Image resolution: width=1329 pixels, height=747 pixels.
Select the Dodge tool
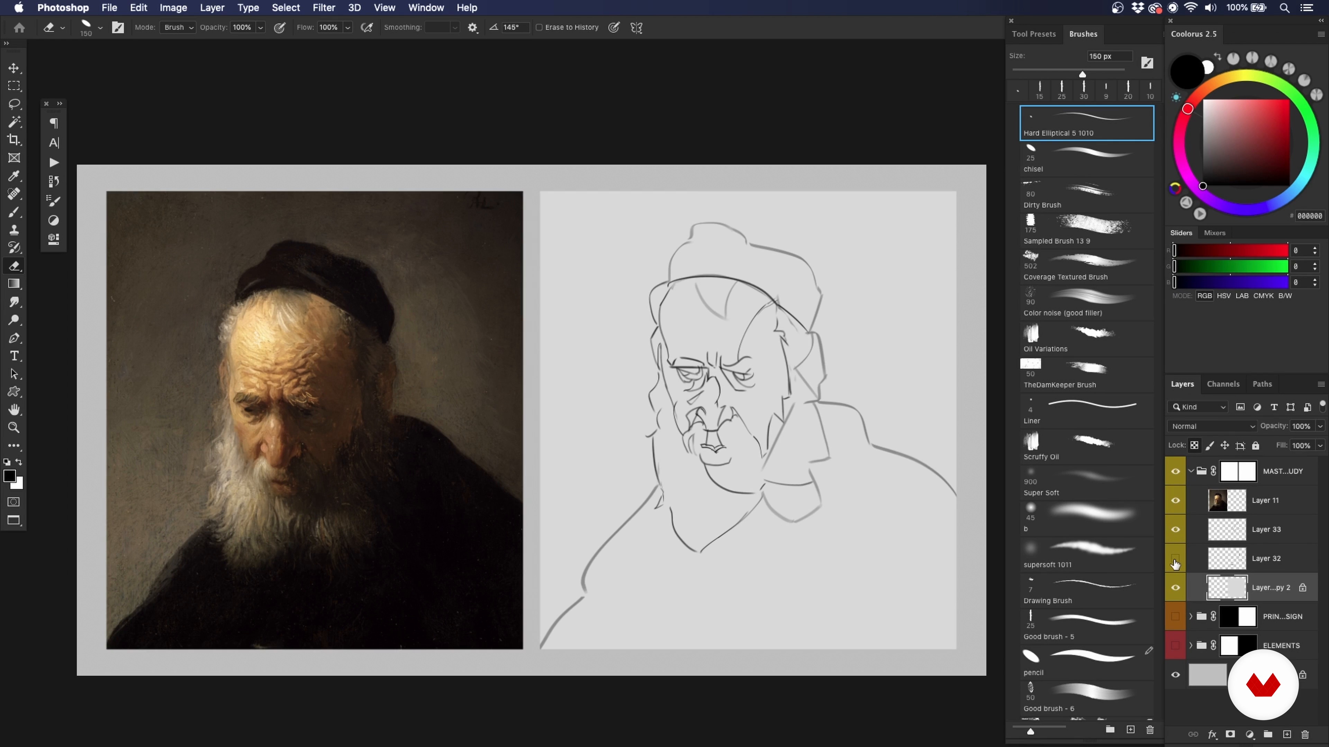pyautogui.click(x=14, y=320)
